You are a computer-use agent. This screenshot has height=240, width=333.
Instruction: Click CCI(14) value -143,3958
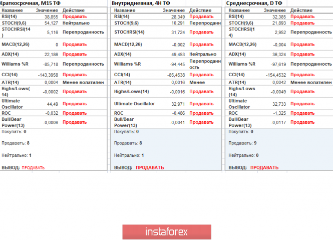click(x=48, y=75)
